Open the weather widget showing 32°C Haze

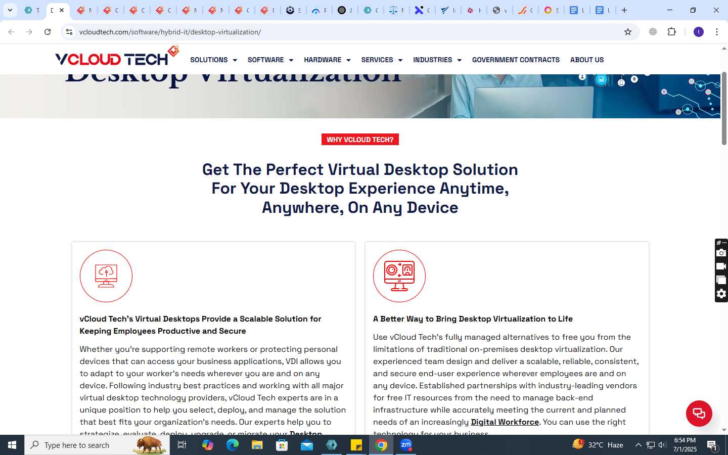tap(598, 445)
